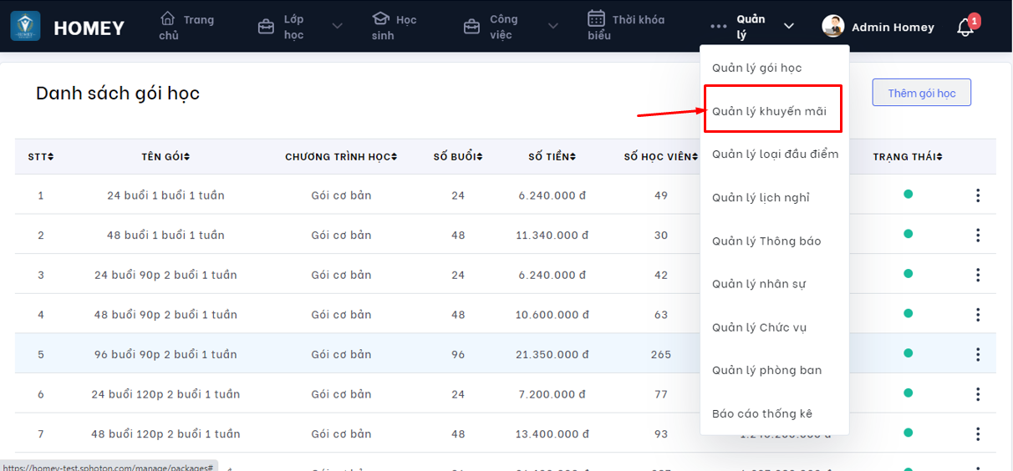Click green status dot in row 1
This screenshot has height=471, width=1013.
pyautogui.click(x=908, y=195)
